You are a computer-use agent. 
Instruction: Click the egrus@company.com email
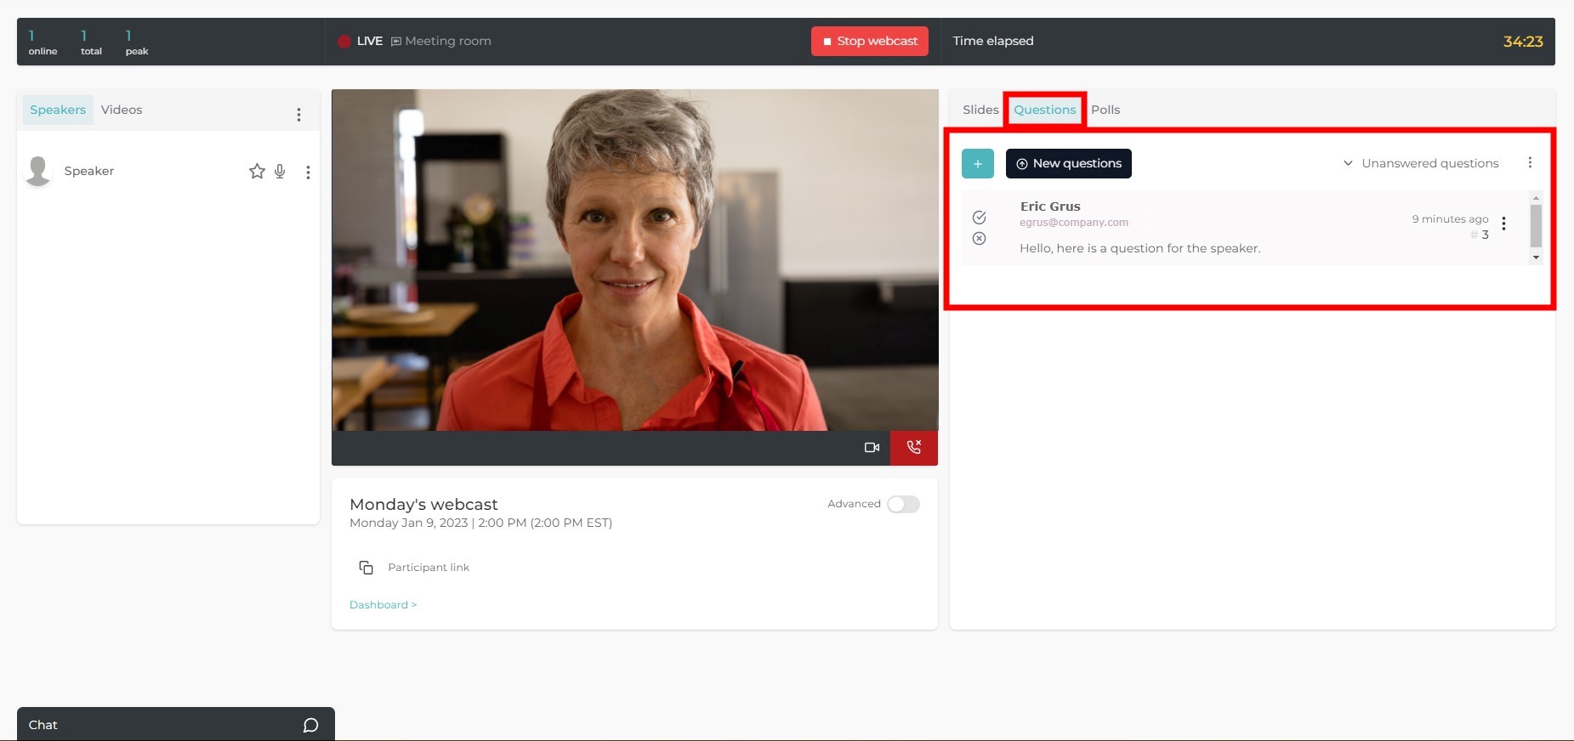coord(1074,223)
